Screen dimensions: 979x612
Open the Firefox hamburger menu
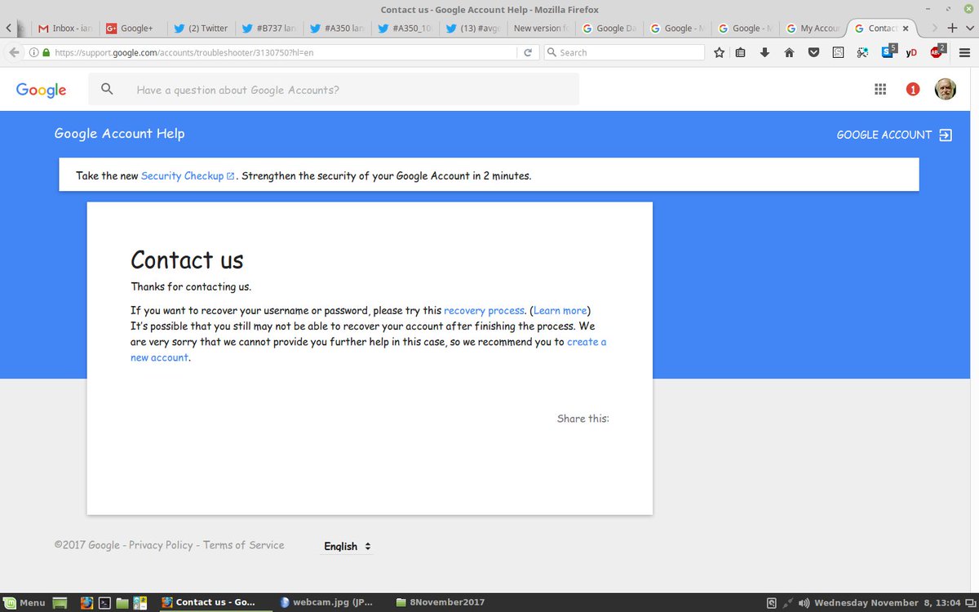tap(964, 52)
